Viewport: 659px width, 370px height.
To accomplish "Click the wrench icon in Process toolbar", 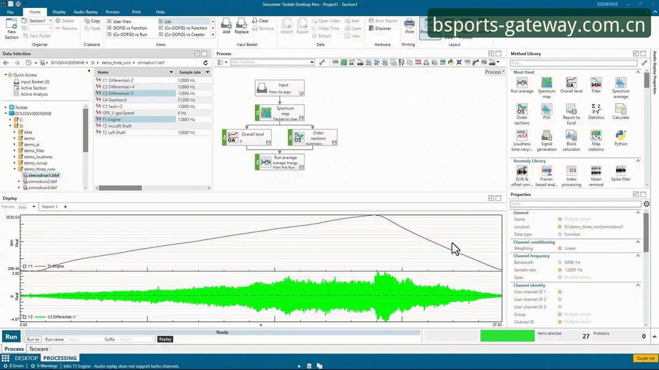I will (x=322, y=62).
